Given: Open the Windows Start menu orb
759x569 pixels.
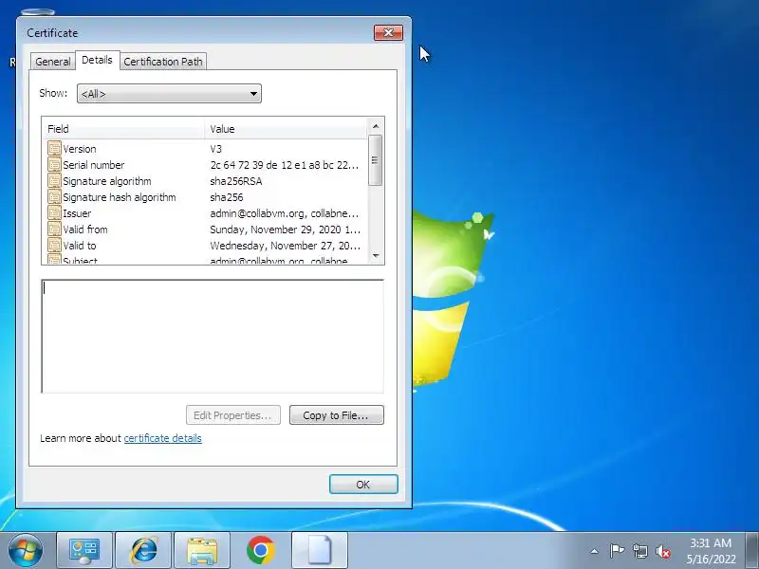Looking at the screenshot, I should coord(26,550).
